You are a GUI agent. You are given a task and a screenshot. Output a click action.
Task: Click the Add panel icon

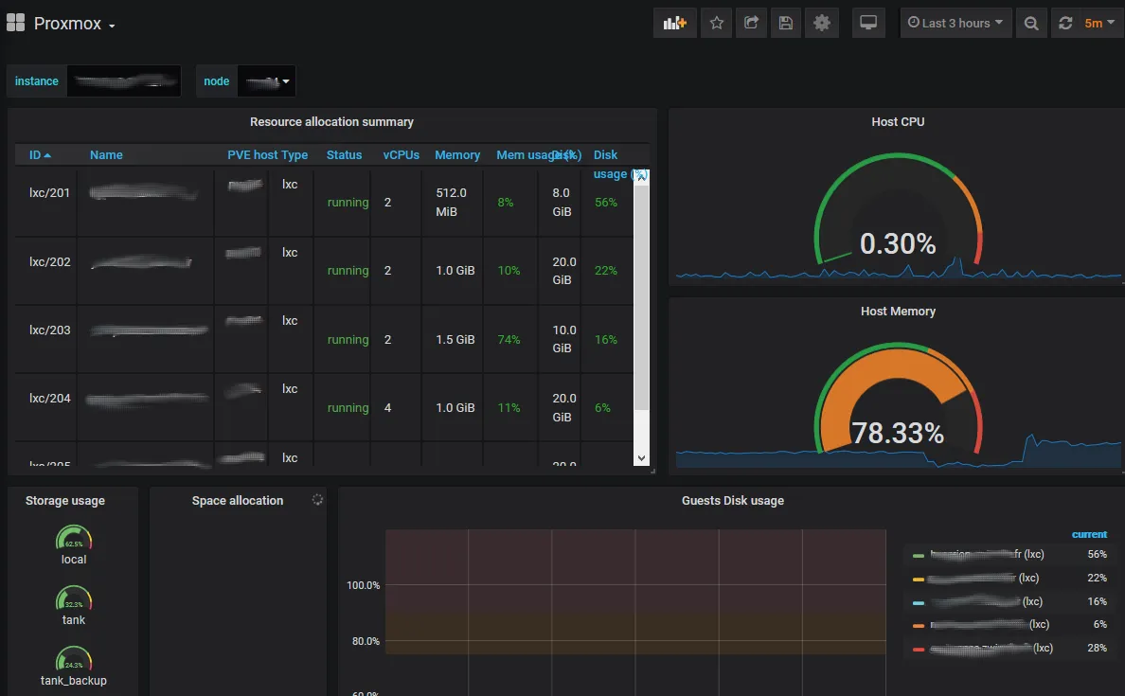click(674, 23)
